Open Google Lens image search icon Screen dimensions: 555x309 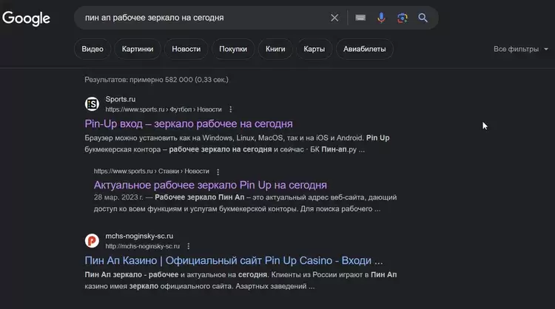point(402,18)
